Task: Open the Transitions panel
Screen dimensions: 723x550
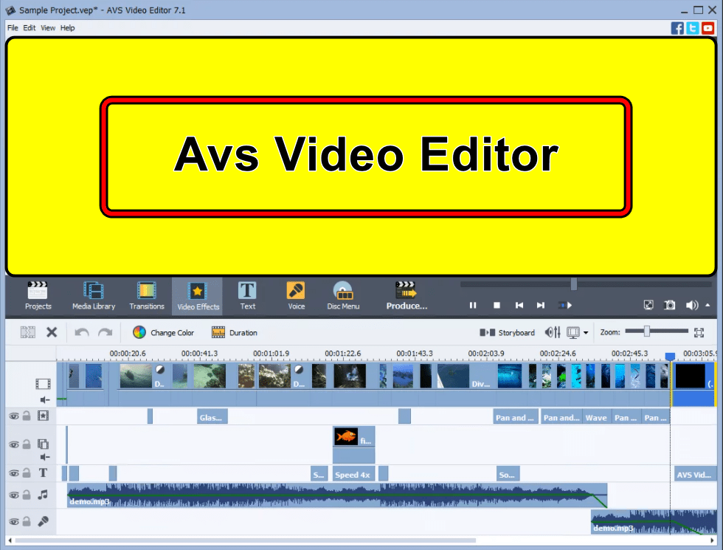Action: click(147, 295)
